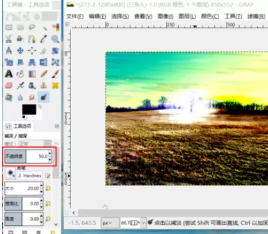
Task: Select the Smudge tool
Action: [x=32, y=97]
